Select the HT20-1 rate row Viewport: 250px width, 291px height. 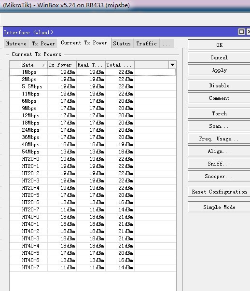pyautogui.click(x=93, y=166)
